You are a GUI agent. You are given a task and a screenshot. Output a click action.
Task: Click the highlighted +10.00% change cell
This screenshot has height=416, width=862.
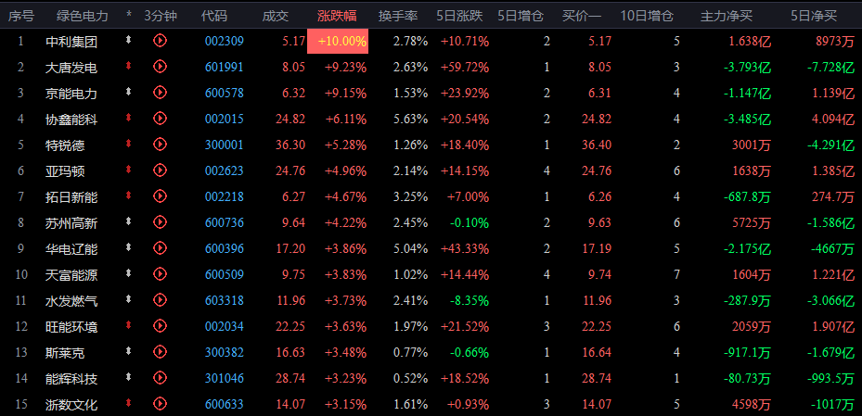coord(338,41)
